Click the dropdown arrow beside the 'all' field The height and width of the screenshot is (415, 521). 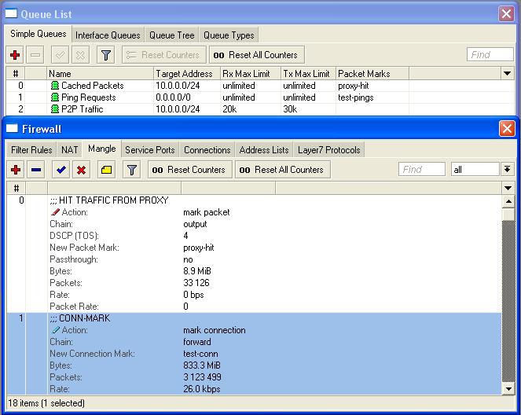click(x=508, y=170)
